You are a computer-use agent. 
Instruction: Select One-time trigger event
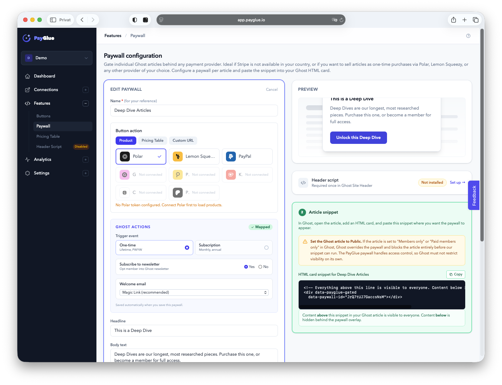154,248
